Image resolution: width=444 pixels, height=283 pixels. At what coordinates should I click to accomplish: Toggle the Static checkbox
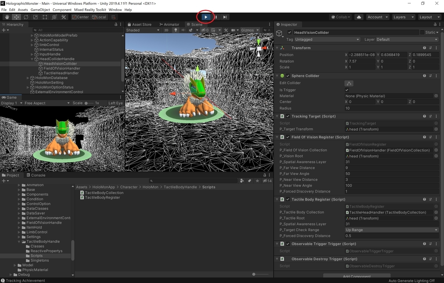pos(422,33)
